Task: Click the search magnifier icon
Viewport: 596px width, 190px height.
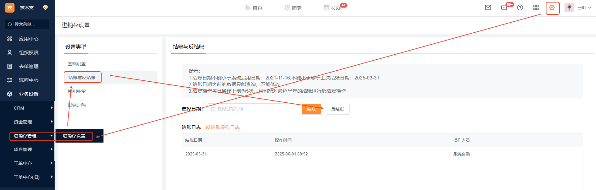Action: [x=10, y=24]
